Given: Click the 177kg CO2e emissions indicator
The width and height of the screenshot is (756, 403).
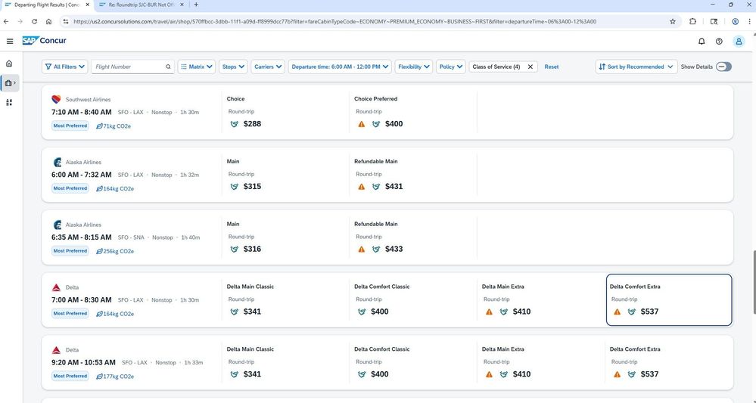Looking at the screenshot, I should coord(115,377).
